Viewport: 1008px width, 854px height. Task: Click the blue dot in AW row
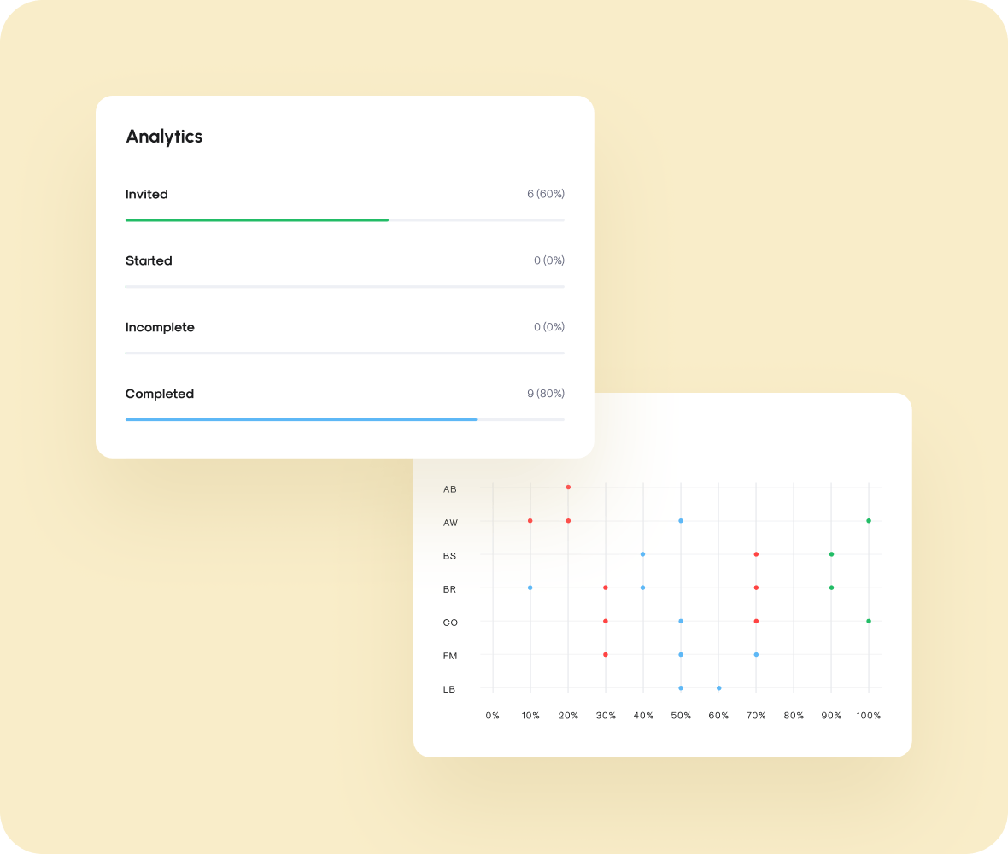coord(681,520)
